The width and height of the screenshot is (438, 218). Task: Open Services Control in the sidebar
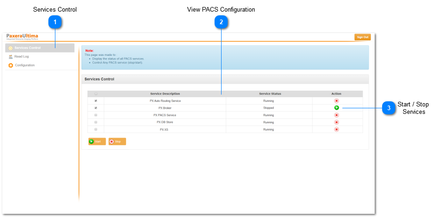coord(27,48)
